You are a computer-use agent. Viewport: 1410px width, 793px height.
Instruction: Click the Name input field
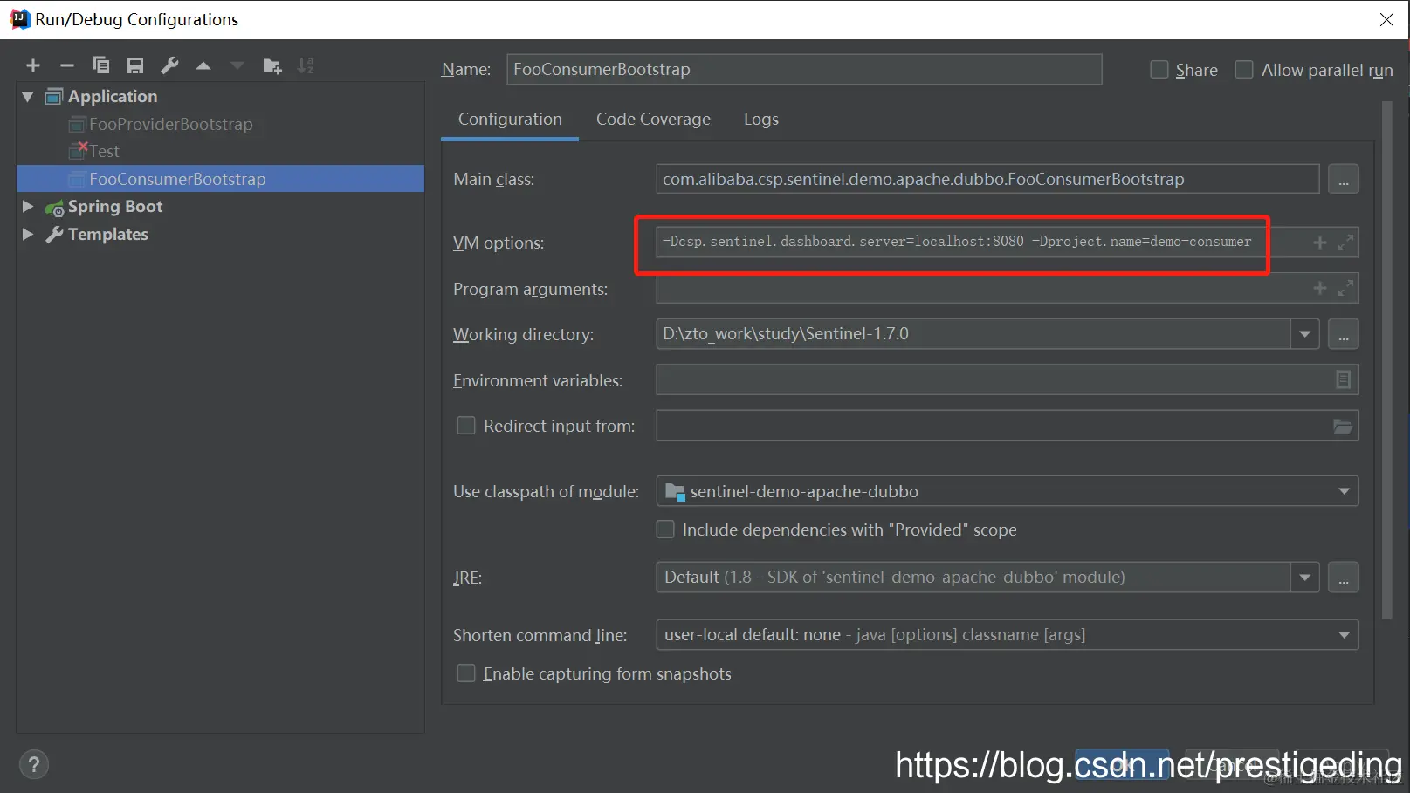804,69
